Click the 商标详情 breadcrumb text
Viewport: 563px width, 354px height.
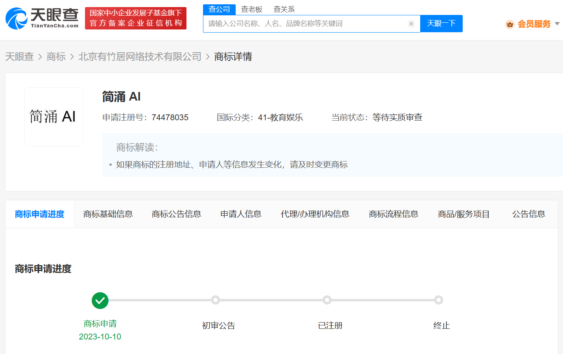click(x=233, y=57)
